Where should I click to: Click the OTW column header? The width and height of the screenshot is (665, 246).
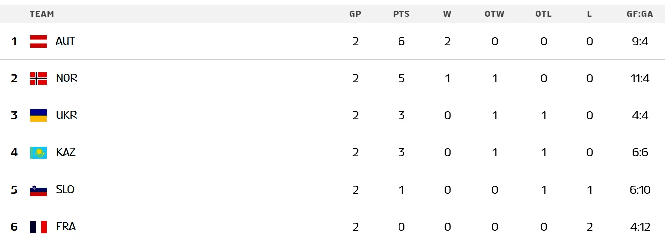494,14
